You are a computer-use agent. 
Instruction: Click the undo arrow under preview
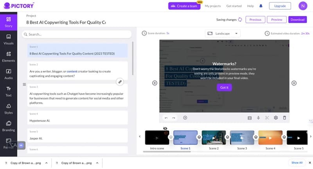(166, 118)
